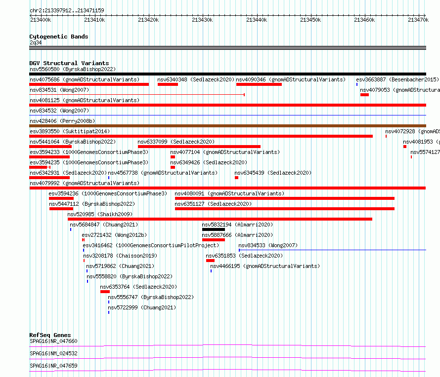Open the SPAG16|NR_047659 transcript label
Viewport: 440px width, 377px height.
click(53, 366)
